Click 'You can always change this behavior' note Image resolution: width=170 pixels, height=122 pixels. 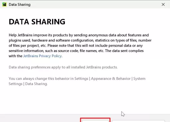click(77, 81)
